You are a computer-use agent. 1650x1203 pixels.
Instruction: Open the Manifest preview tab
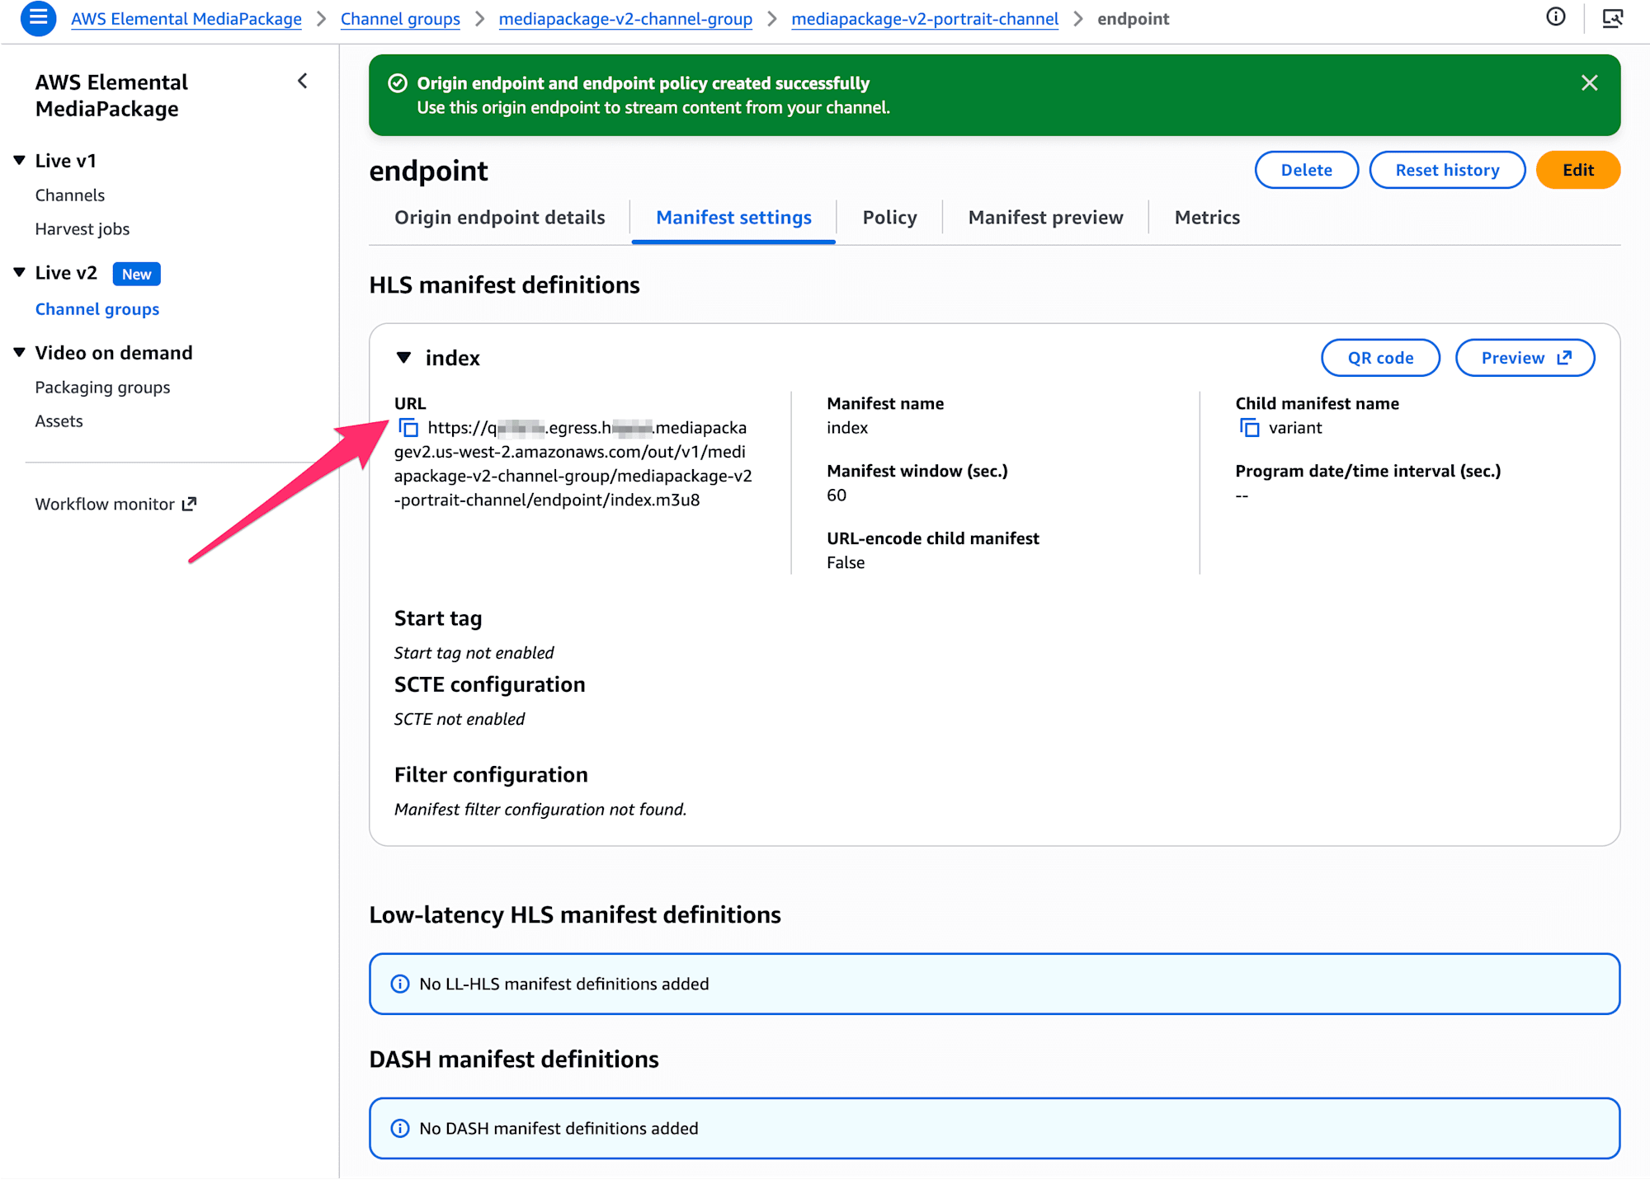[1045, 218]
